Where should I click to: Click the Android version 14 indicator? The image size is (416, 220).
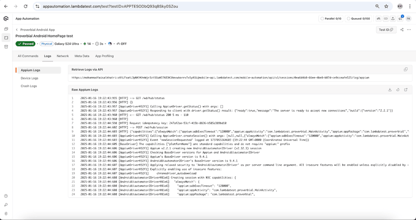87,44
